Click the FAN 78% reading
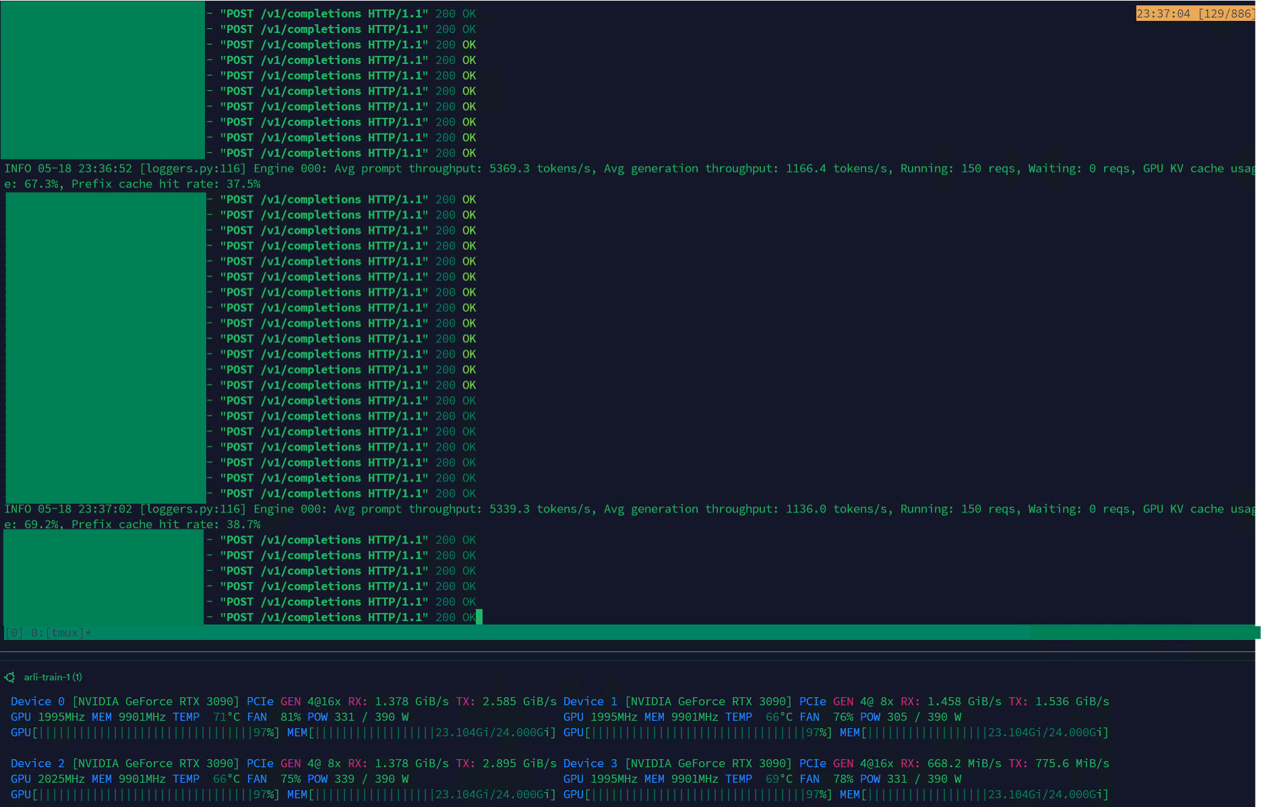 coord(826,779)
